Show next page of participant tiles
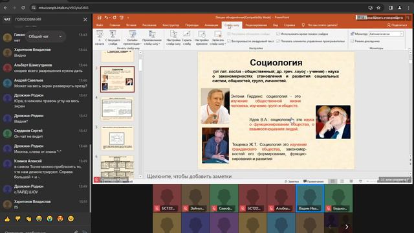This screenshot has width=414, height=233. point(347,227)
